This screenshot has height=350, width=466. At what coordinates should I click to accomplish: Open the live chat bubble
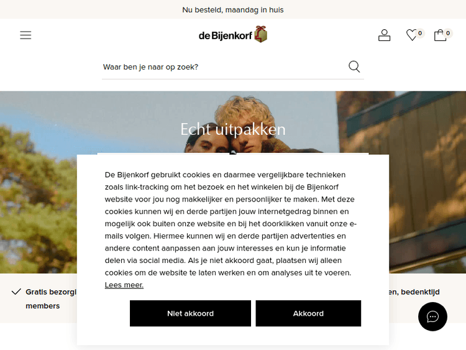[x=432, y=316]
